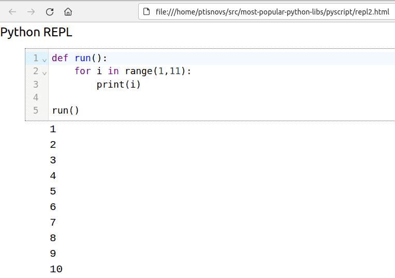Place cursor on the 'run()' call on line 5
The image size is (395, 278).
66,110
